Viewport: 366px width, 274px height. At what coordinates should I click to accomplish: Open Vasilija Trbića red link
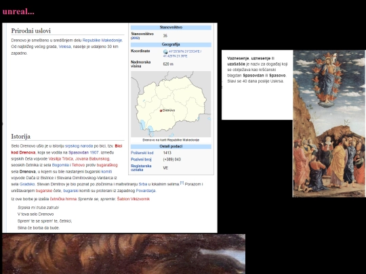(61, 159)
